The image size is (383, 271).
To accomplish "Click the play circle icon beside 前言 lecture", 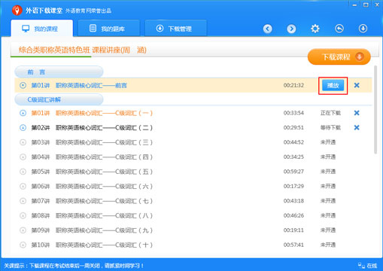I will point(23,85).
